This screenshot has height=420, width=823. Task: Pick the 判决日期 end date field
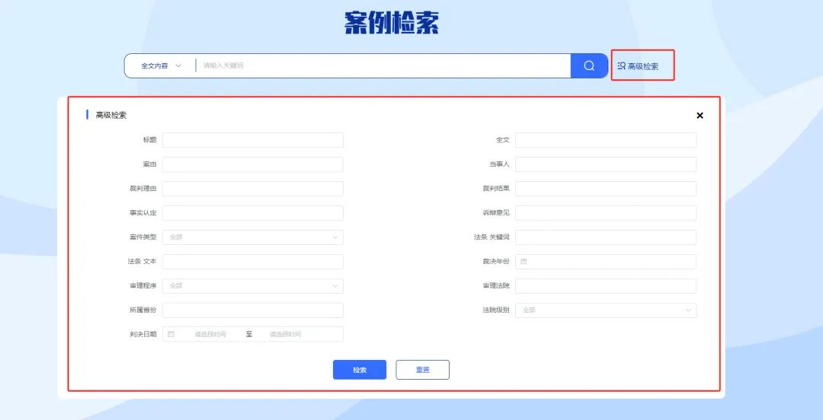click(286, 334)
